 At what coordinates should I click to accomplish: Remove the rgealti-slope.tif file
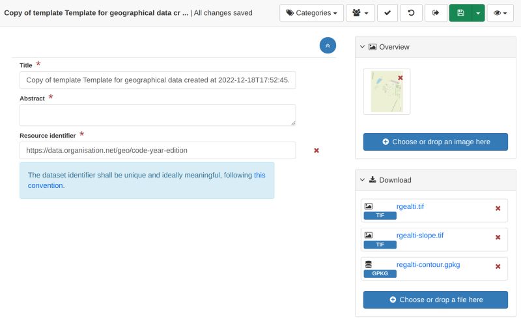pos(498,237)
